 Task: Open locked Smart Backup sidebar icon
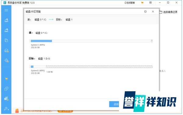(x=6, y=61)
